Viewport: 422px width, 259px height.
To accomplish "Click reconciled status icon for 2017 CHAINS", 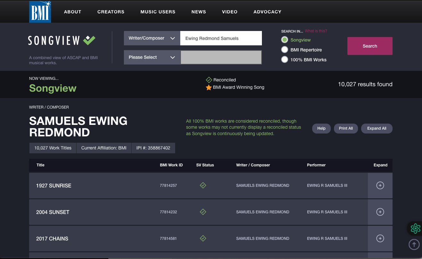I will [203, 238].
